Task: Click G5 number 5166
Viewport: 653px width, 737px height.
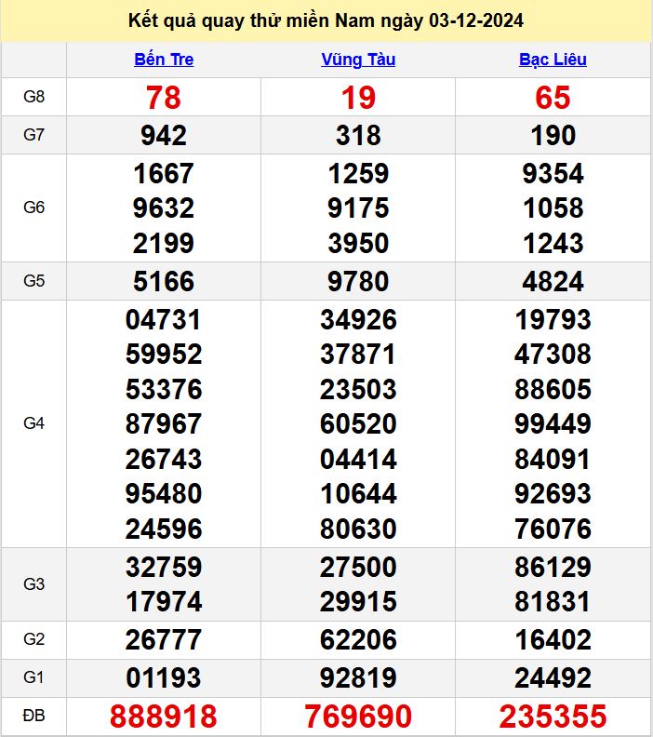Action: 164,282
